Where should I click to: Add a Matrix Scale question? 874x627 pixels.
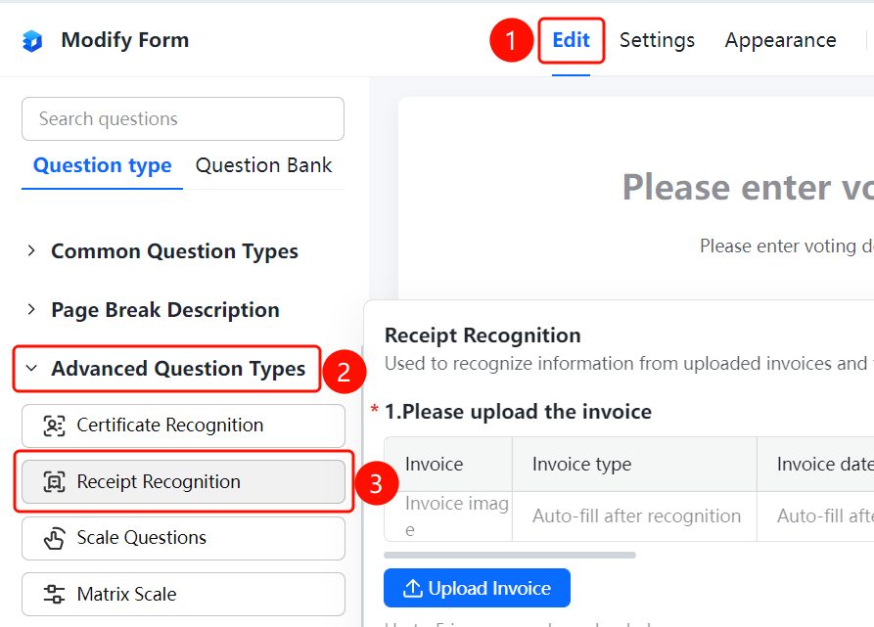coord(183,594)
